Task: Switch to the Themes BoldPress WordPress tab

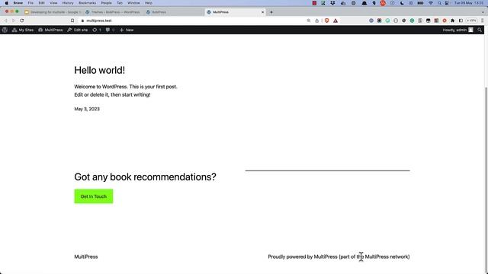Action: (x=114, y=12)
